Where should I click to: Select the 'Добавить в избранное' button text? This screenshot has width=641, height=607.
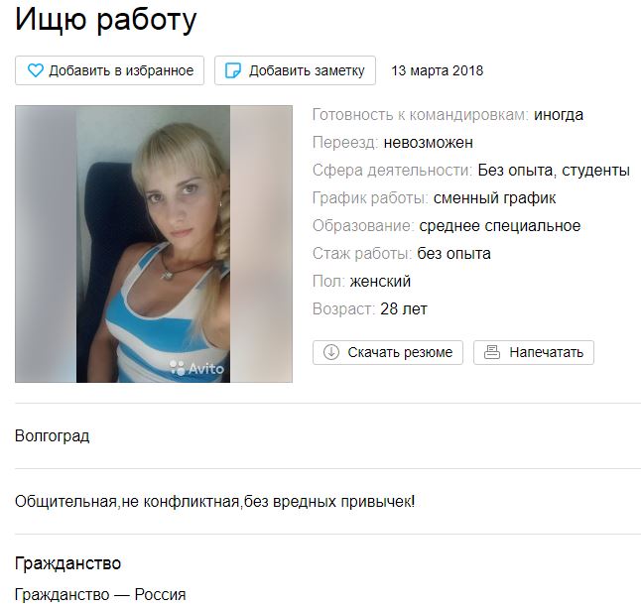point(121,70)
